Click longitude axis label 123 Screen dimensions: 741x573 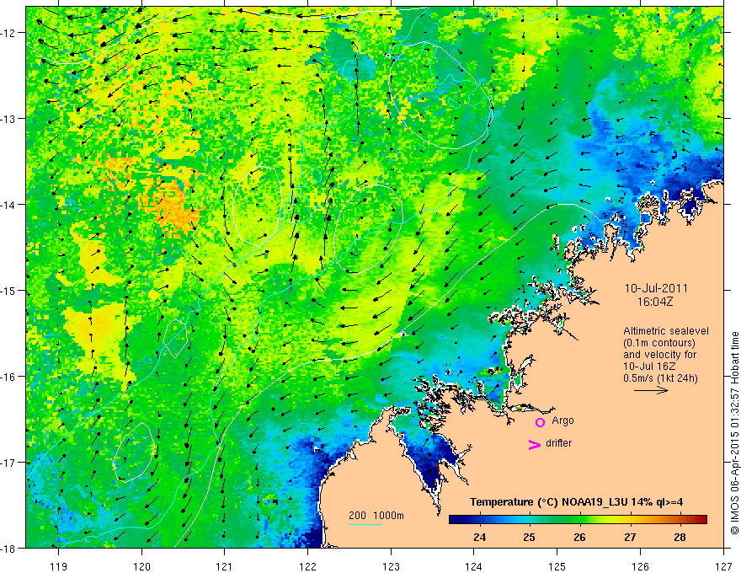[391, 566]
